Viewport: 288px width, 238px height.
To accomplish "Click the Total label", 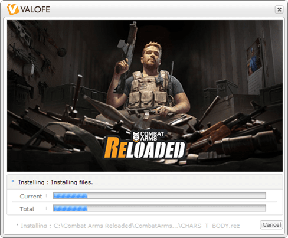I will click(27, 209).
